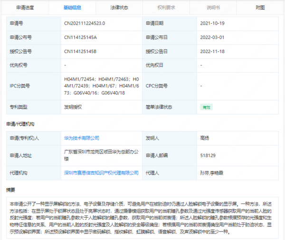Click grant number CN114125145B
The height and width of the screenshot is (240, 285).
pos(80,52)
